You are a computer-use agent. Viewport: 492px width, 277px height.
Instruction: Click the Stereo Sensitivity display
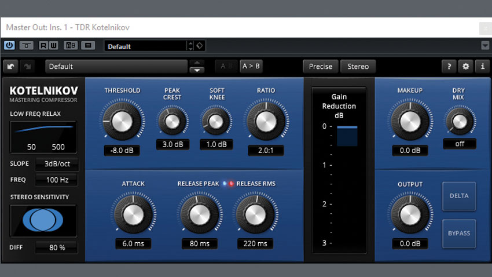tap(43, 220)
